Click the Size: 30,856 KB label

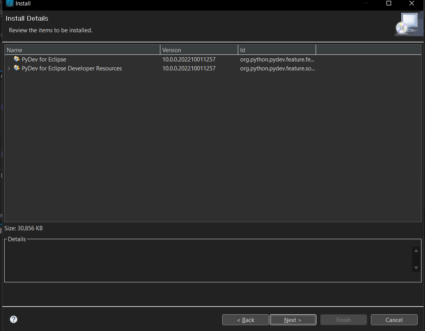point(23,228)
